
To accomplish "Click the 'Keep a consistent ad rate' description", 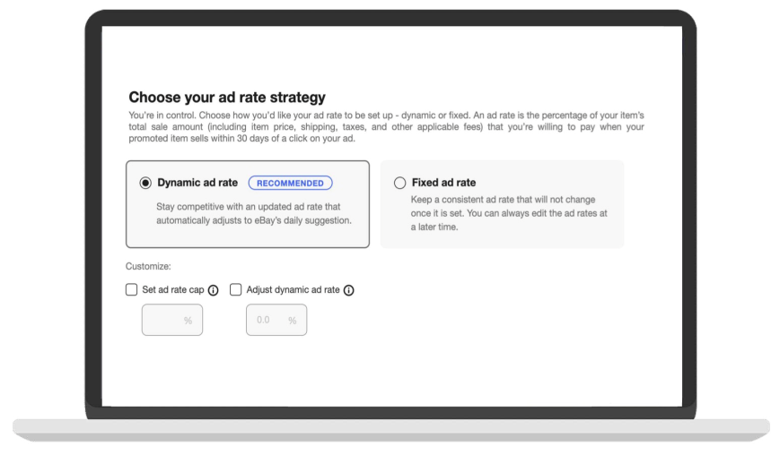I will click(502, 213).
